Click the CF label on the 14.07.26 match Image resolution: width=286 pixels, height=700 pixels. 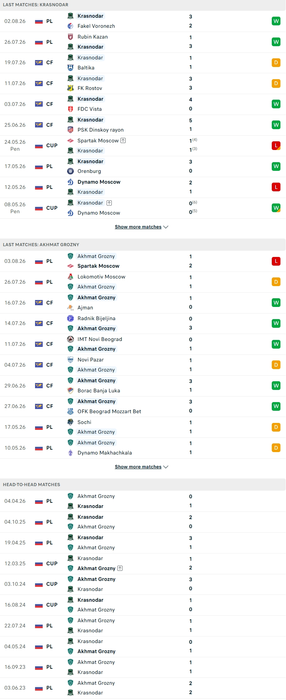[50, 323]
